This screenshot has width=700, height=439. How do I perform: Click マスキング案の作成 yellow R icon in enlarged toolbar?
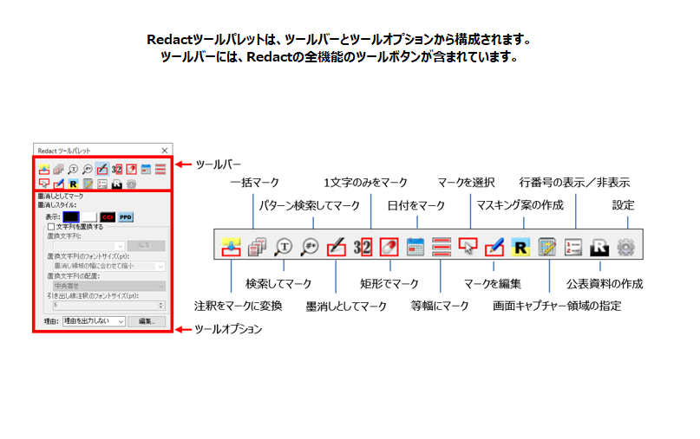[520, 247]
